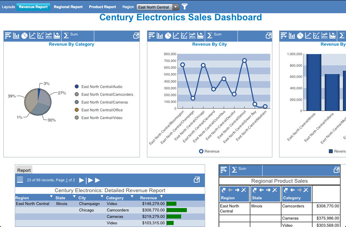
Task: Switch to the Product Report layout
Action: [102, 7]
